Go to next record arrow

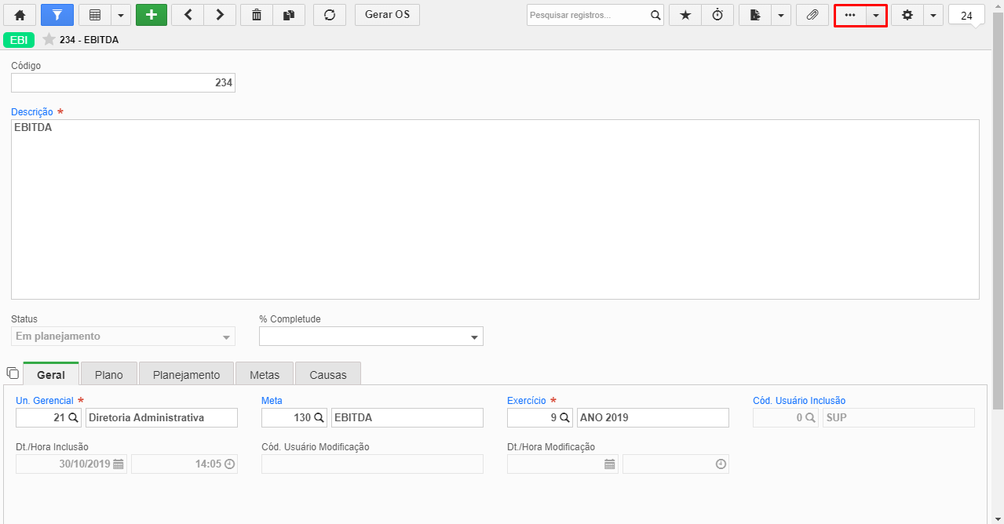pyautogui.click(x=221, y=15)
